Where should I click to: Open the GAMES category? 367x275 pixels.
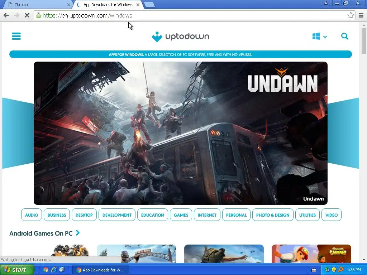click(x=181, y=215)
